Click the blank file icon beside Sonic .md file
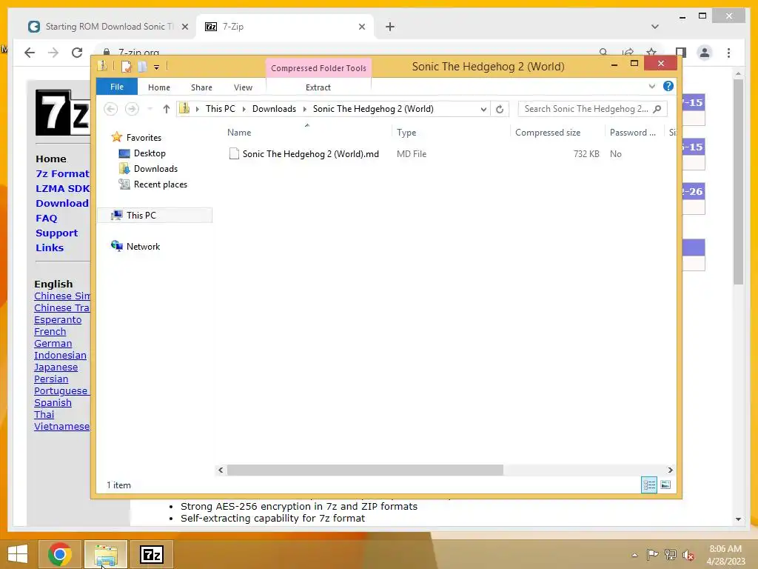 coord(234,154)
